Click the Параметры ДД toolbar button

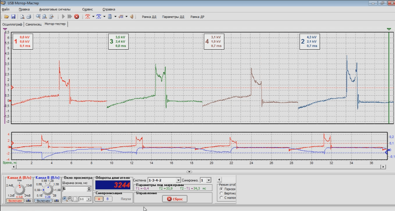173,17
